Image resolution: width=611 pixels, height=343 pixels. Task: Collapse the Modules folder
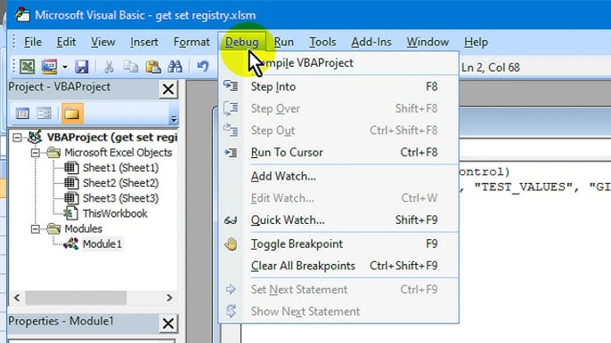point(36,229)
